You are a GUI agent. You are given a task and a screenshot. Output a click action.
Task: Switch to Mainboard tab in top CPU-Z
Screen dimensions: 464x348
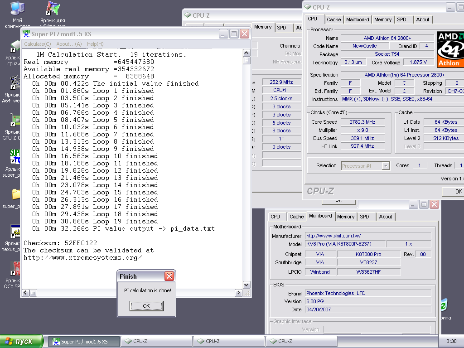[358, 19]
